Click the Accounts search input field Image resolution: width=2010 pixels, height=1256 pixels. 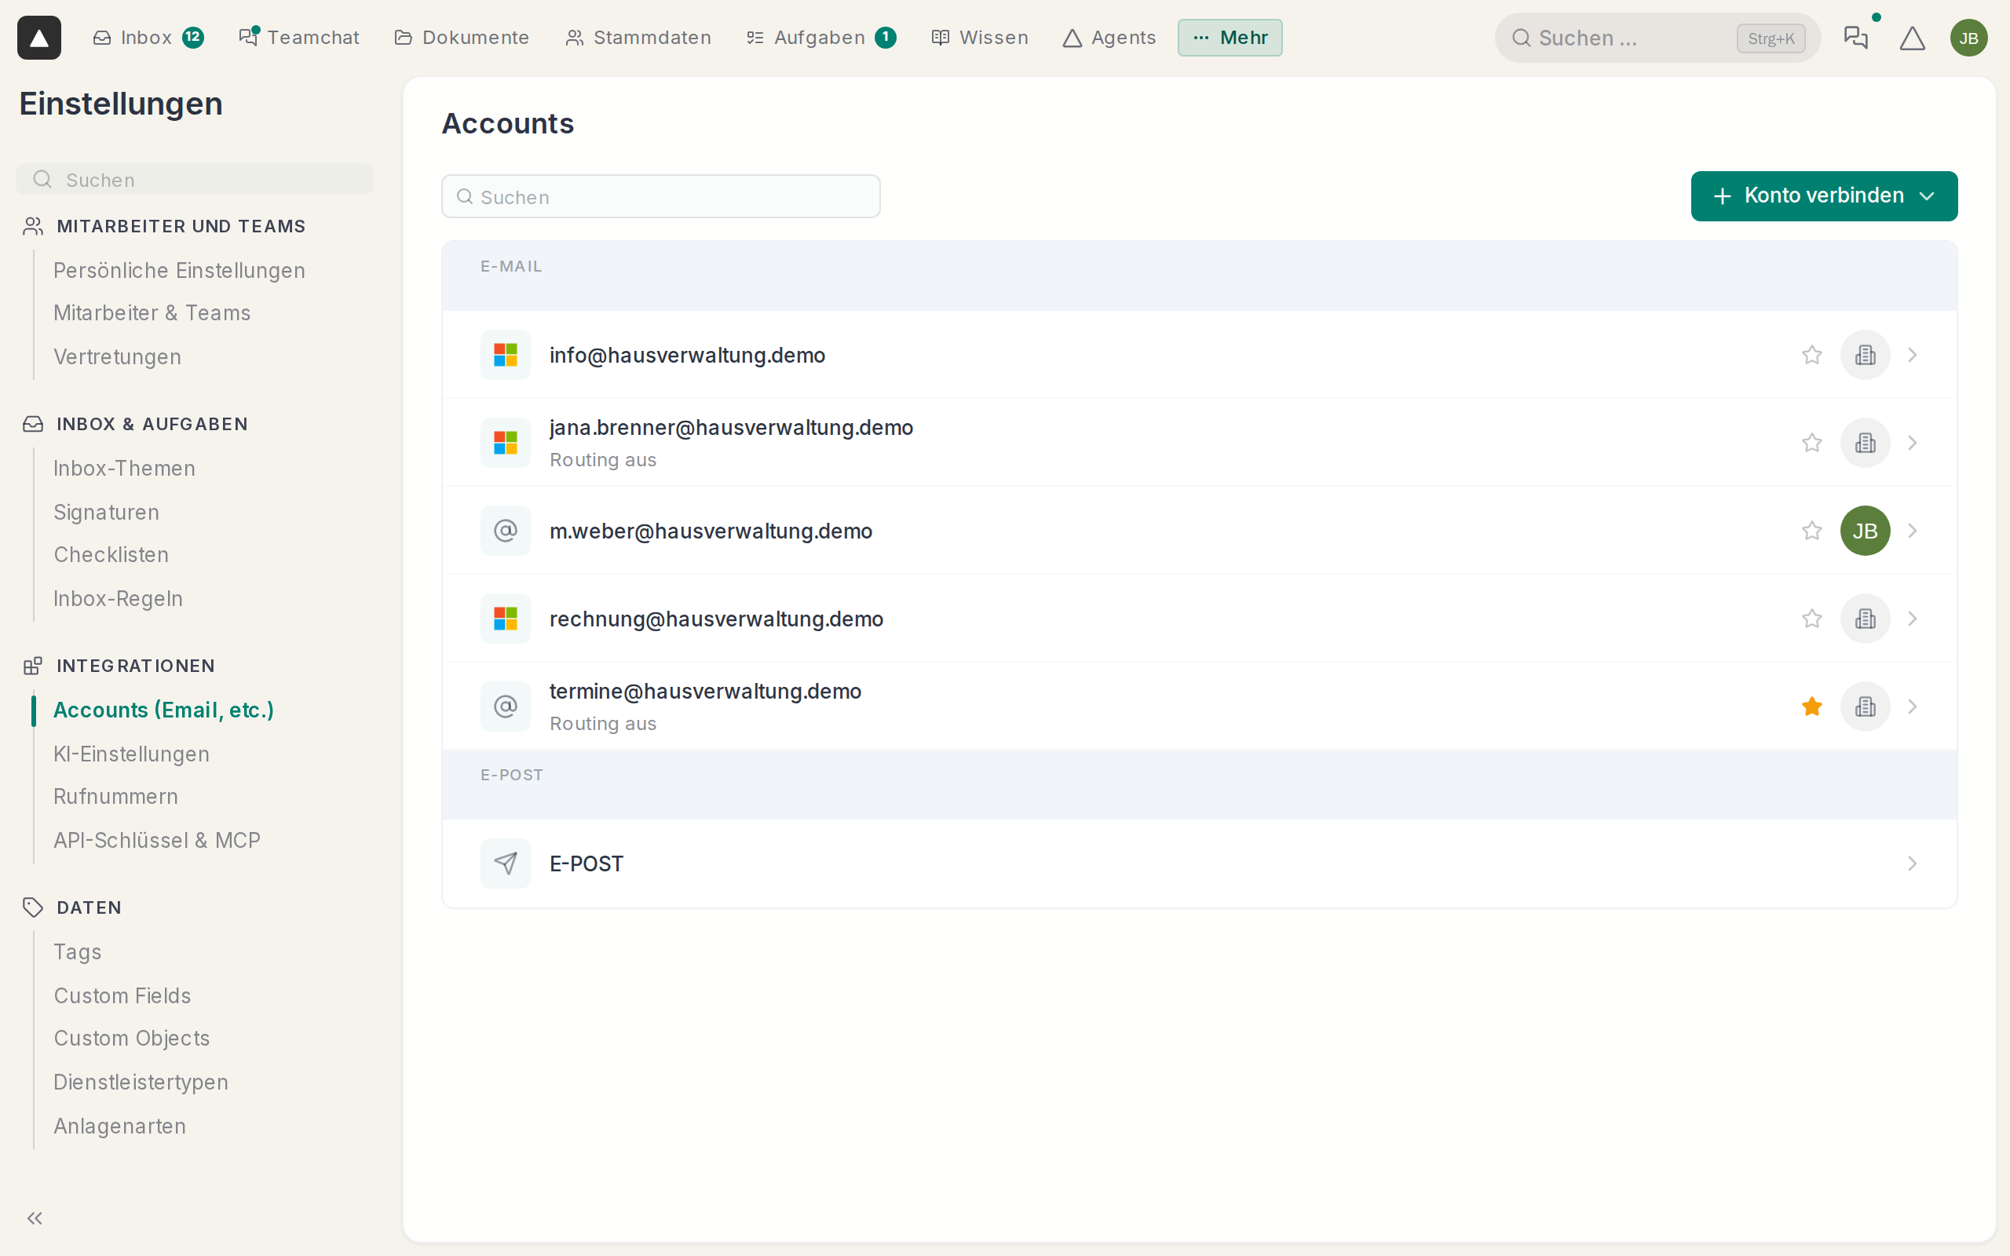[660, 197]
